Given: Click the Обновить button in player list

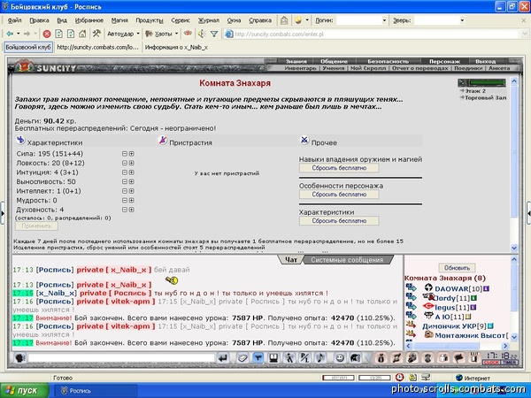Looking at the screenshot, I should pyautogui.click(x=457, y=268).
